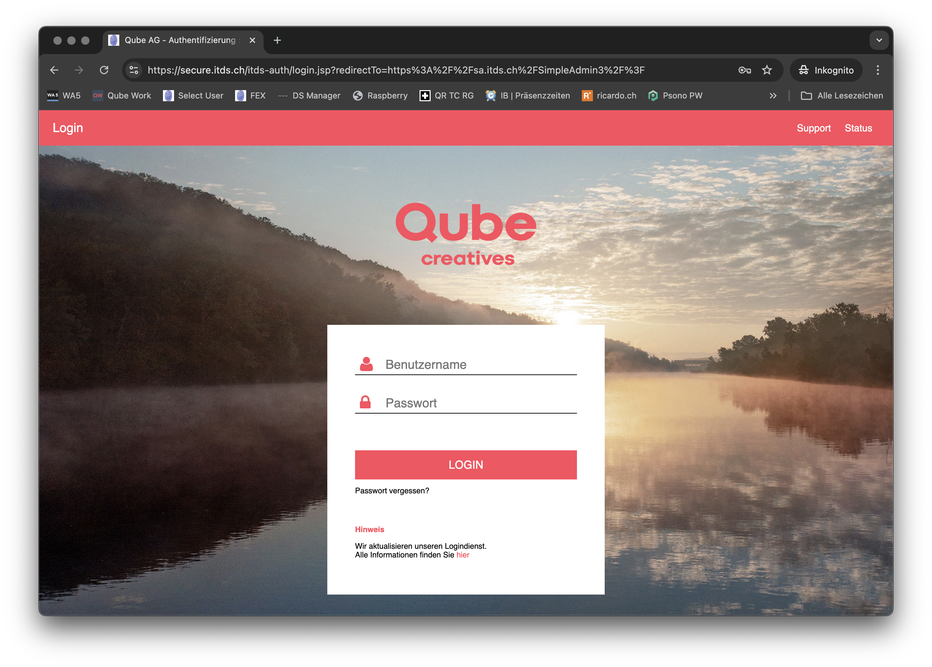Click the tab's fingerprint favicon
This screenshot has height=667, width=932.
(x=114, y=40)
